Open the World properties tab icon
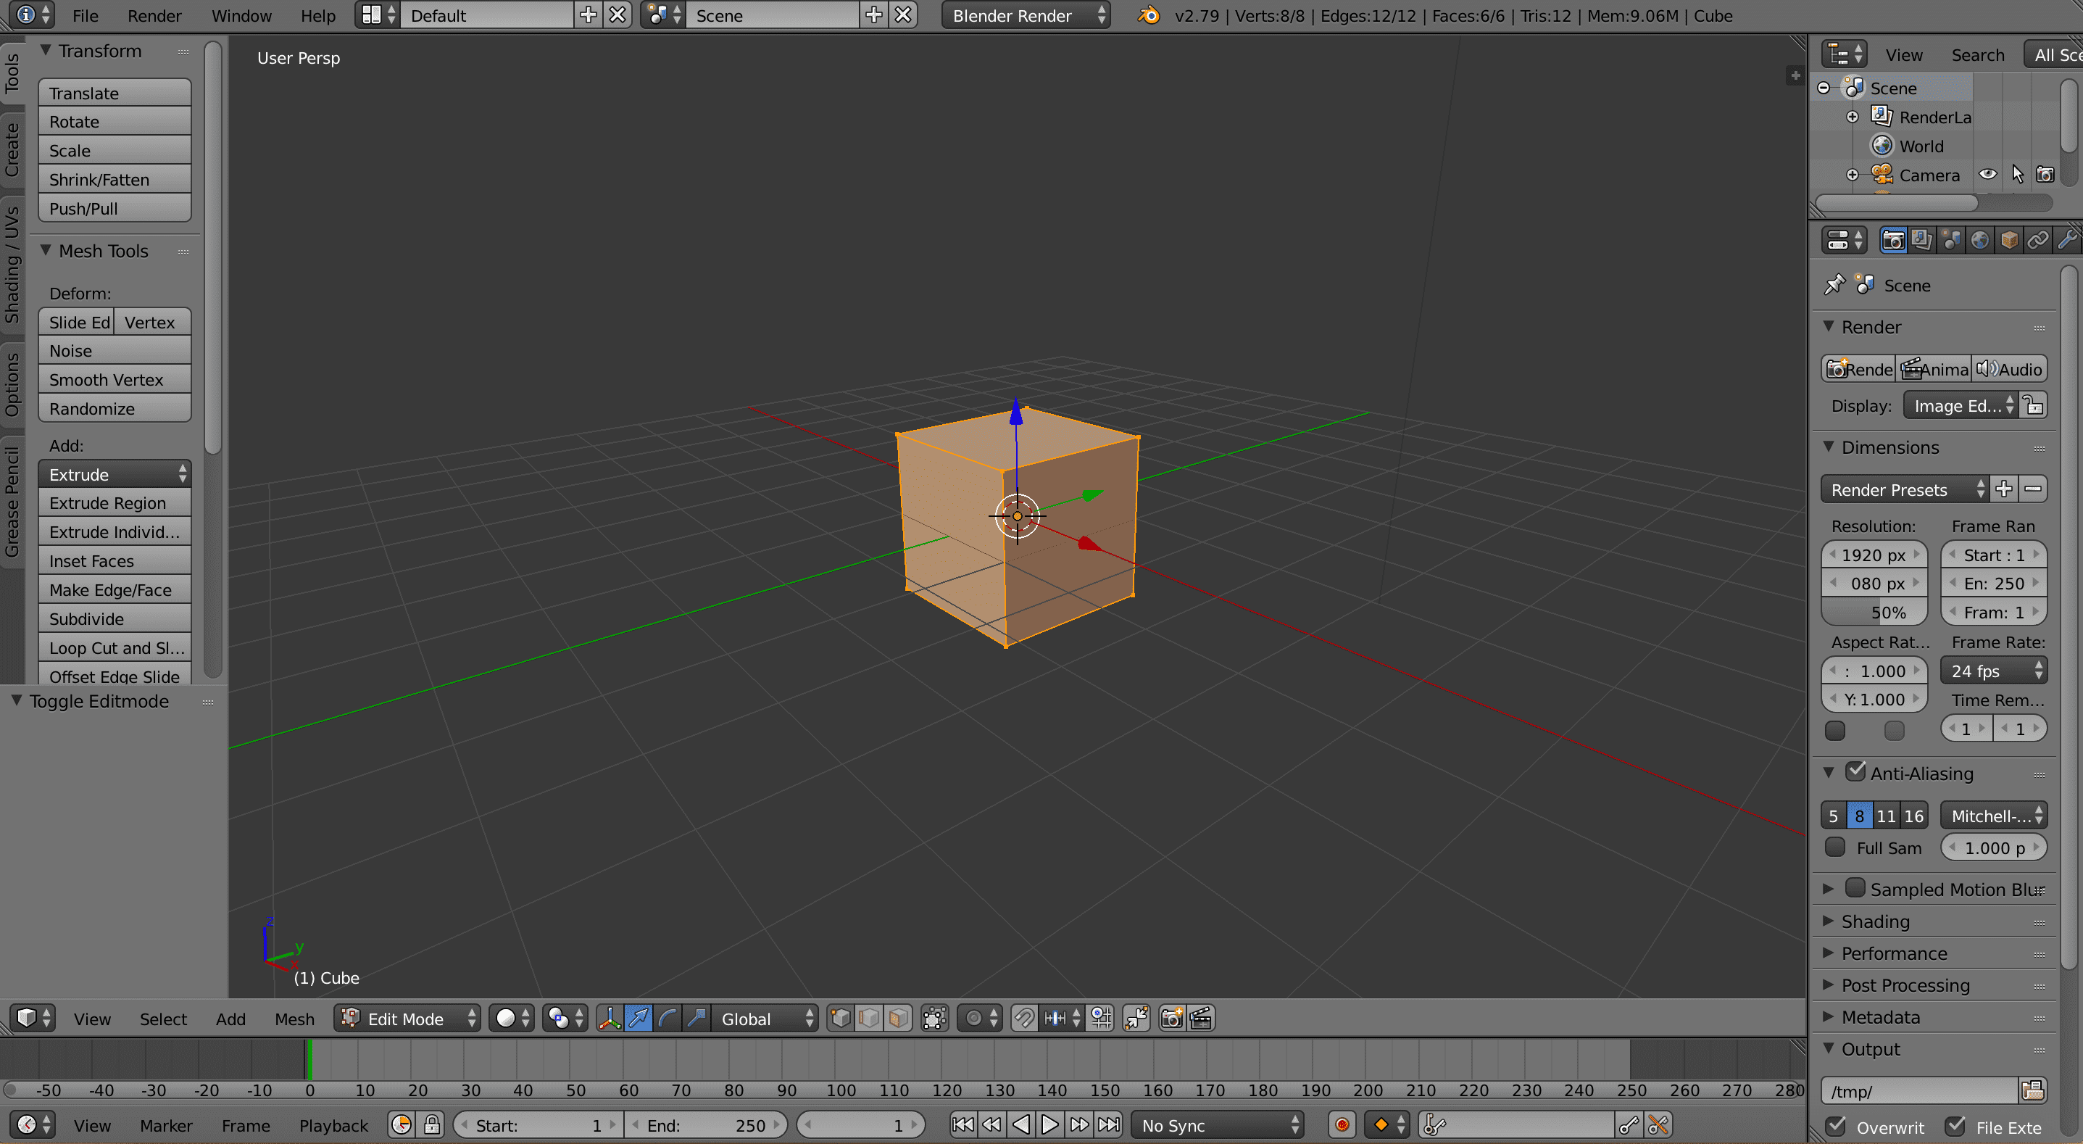 click(1979, 240)
